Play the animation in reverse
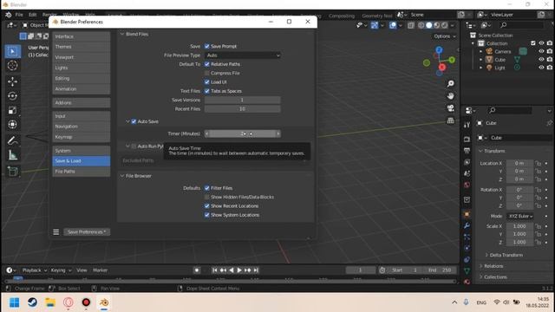 click(x=232, y=270)
